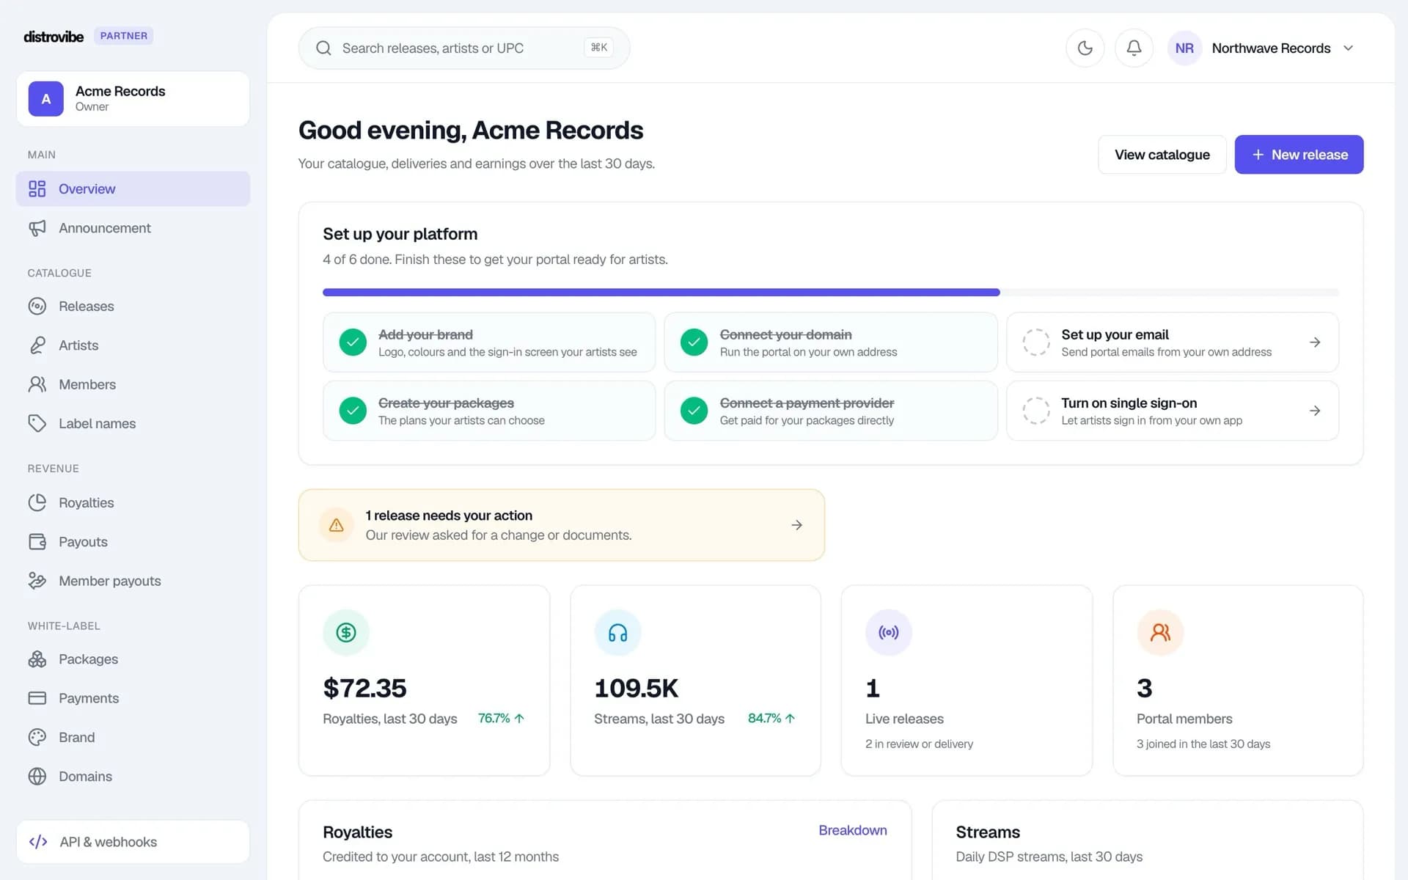
Task: Click the Acme Records A avatar
Action: tap(46, 99)
